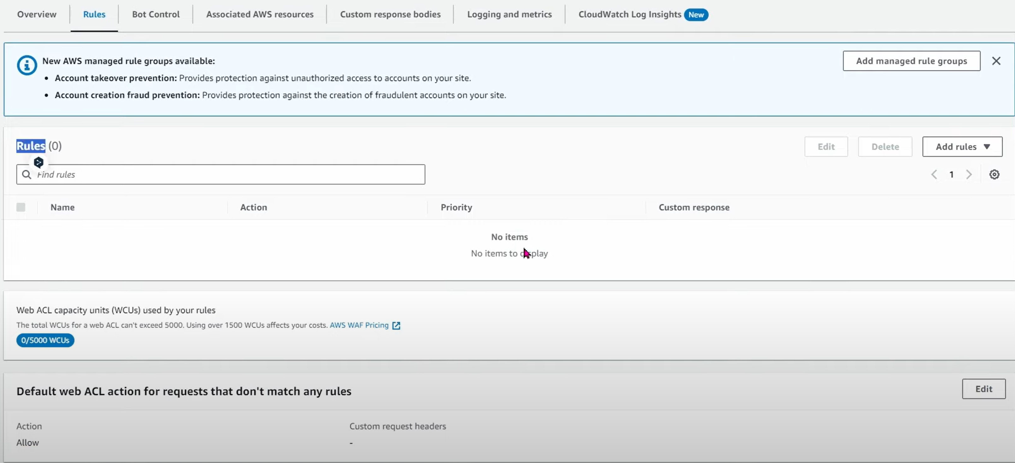This screenshot has width=1015, height=463.
Task: Click the search magnifier icon in Find rules
Action: (x=27, y=174)
